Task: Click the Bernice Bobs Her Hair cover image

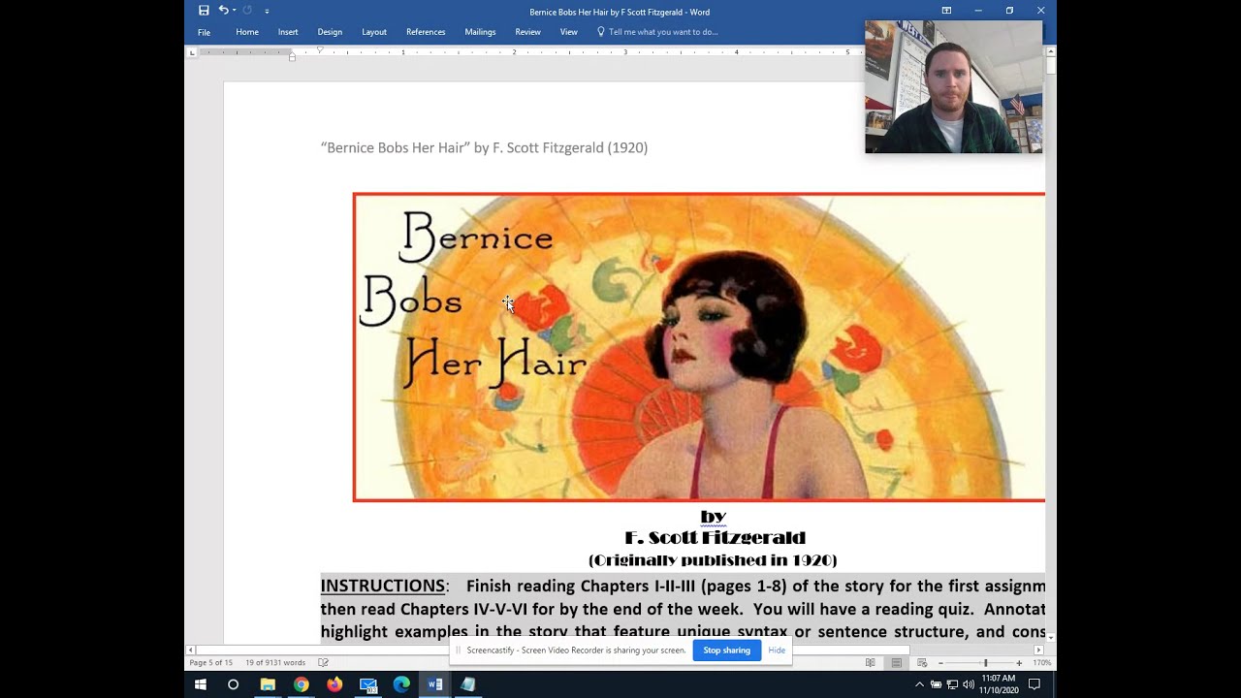Action: point(699,347)
